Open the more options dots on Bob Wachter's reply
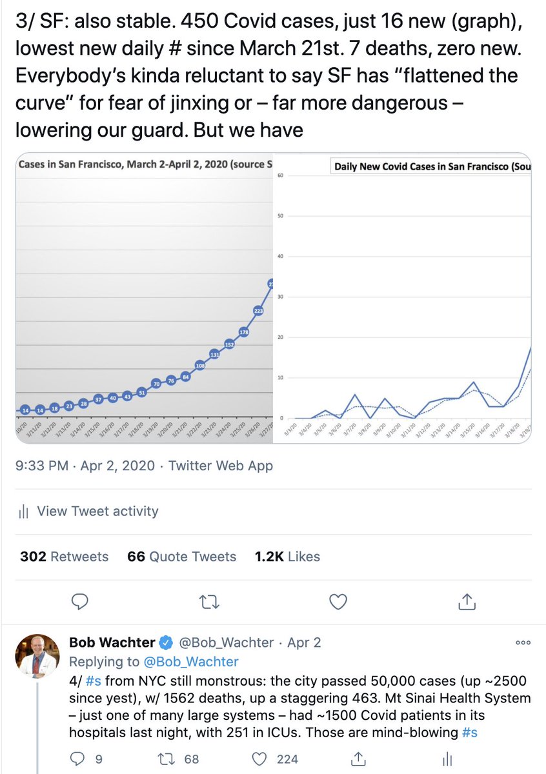Image resolution: width=546 pixels, height=774 pixels. 523,642
